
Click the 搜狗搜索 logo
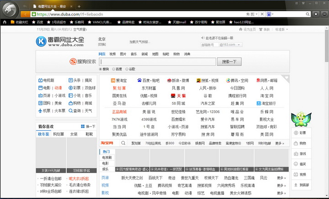click(x=83, y=61)
